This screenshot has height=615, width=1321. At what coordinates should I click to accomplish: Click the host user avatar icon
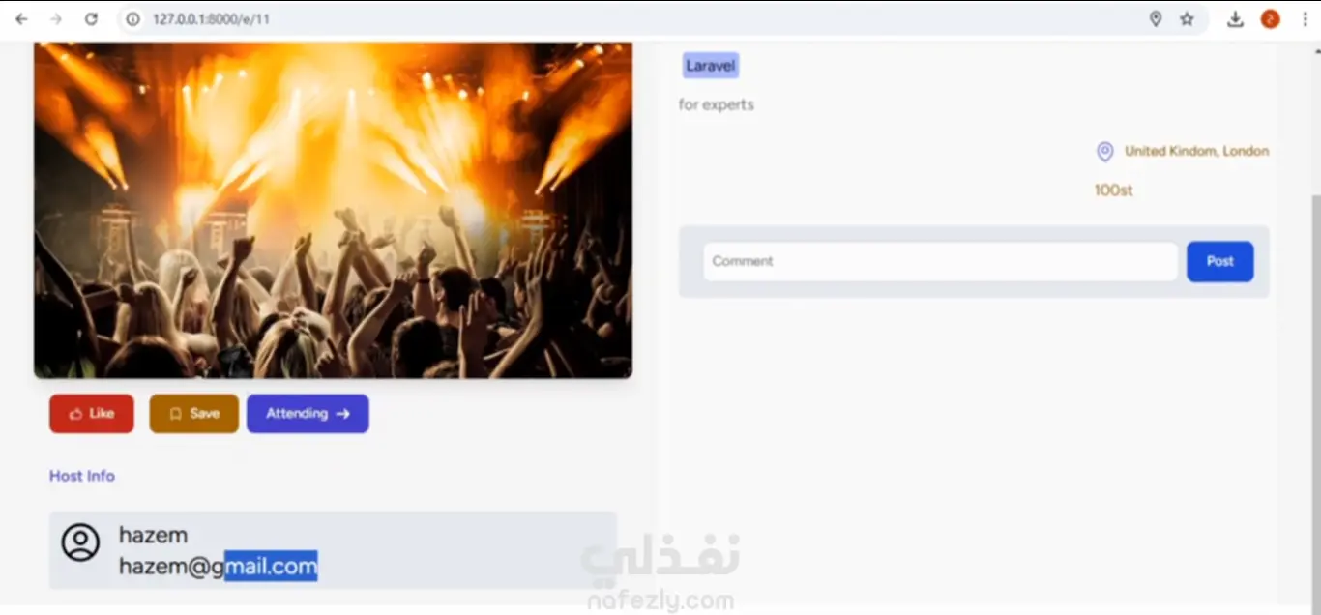(80, 542)
